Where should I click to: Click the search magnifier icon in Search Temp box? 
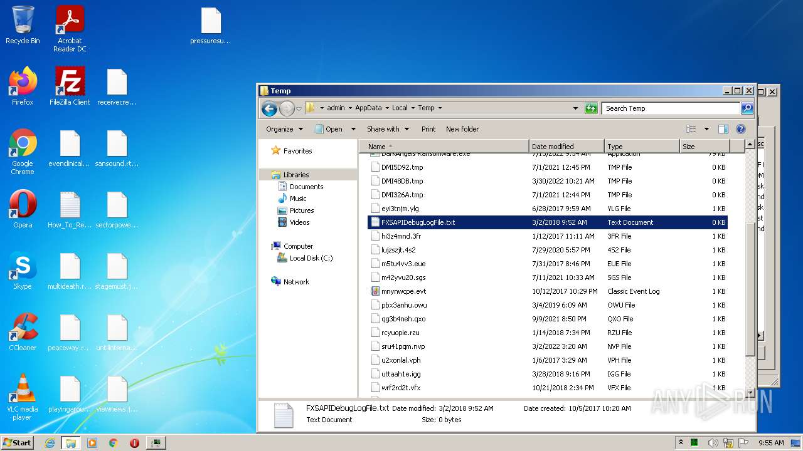[x=747, y=108]
